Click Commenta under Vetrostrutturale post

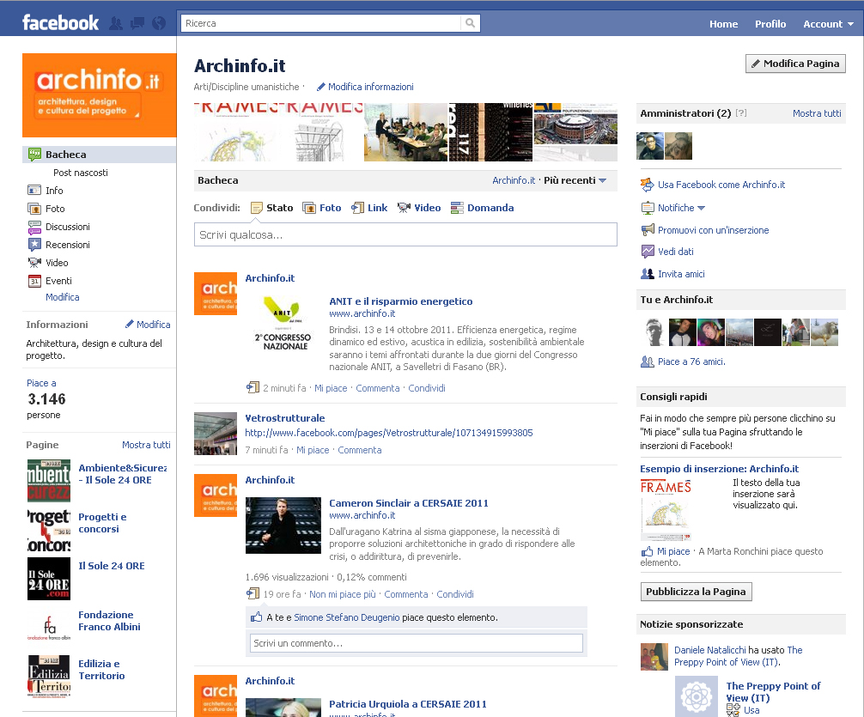[x=359, y=450]
